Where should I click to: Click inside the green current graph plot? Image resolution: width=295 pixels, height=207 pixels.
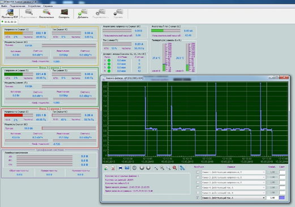[198, 119]
